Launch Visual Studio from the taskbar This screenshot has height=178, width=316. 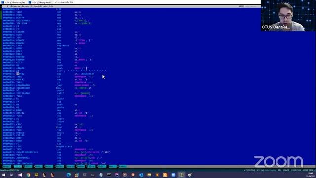point(20,175)
